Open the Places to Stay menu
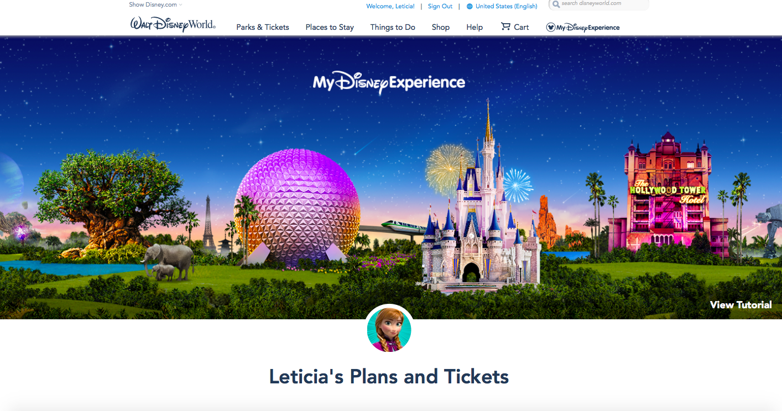The image size is (782, 411). 330,27
